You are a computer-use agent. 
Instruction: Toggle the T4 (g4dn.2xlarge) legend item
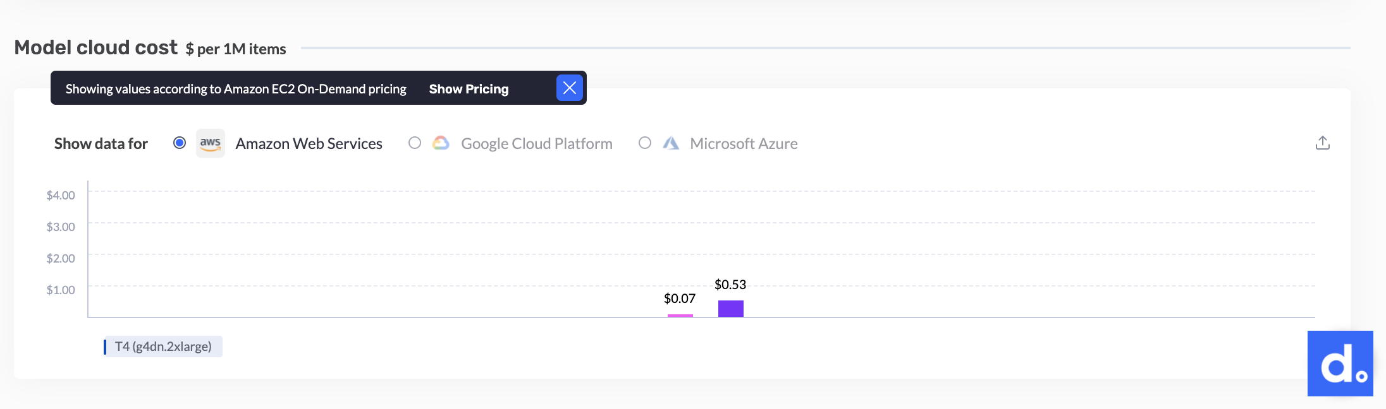(163, 347)
